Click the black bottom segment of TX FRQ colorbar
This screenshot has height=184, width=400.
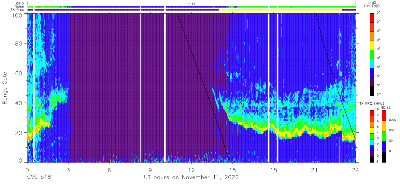pos(372,159)
